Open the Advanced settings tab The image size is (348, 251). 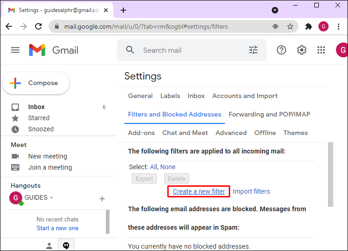[x=231, y=133]
